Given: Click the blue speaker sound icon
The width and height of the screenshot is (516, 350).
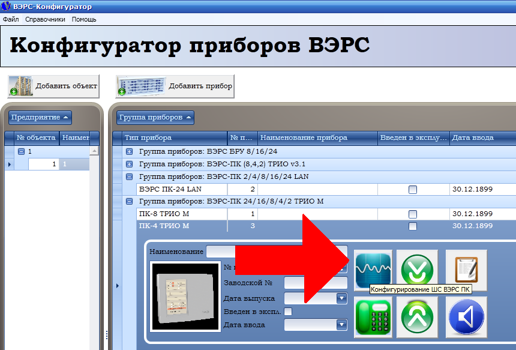Looking at the screenshot, I should pos(466,316).
